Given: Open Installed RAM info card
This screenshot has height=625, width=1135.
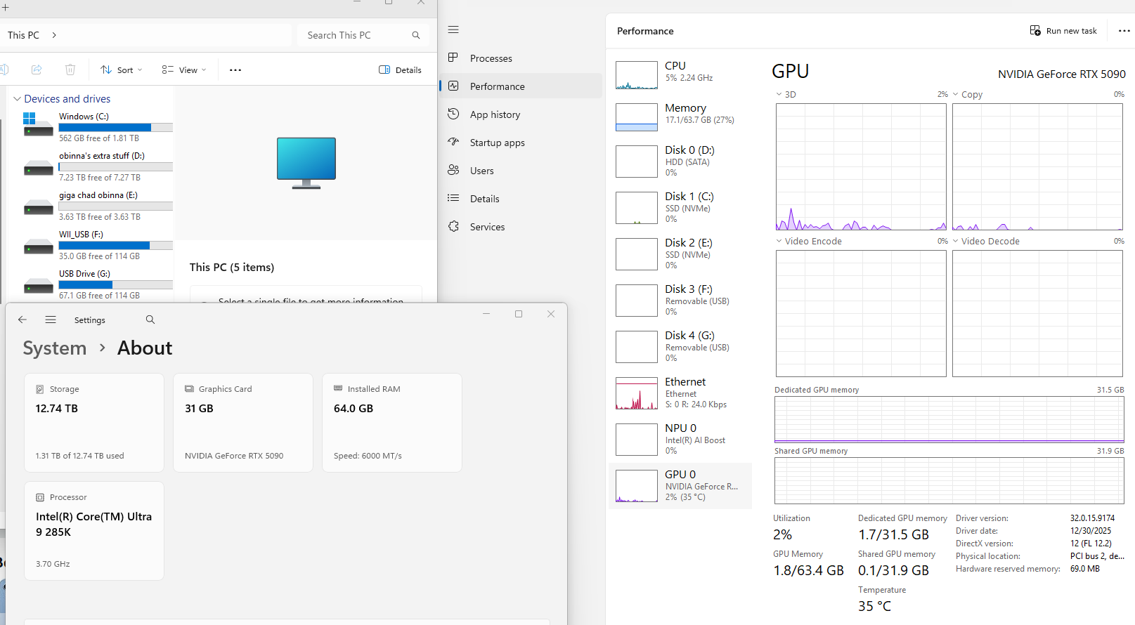Looking at the screenshot, I should click(x=392, y=423).
